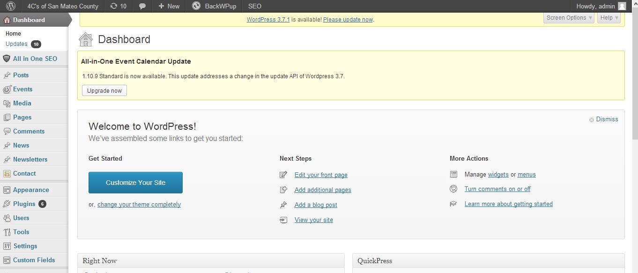Select Home in Dashboard submenu

point(13,34)
